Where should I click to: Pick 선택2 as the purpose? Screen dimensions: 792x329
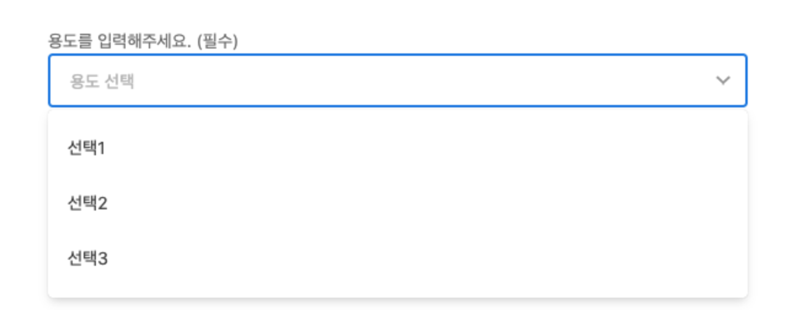tap(398, 204)
